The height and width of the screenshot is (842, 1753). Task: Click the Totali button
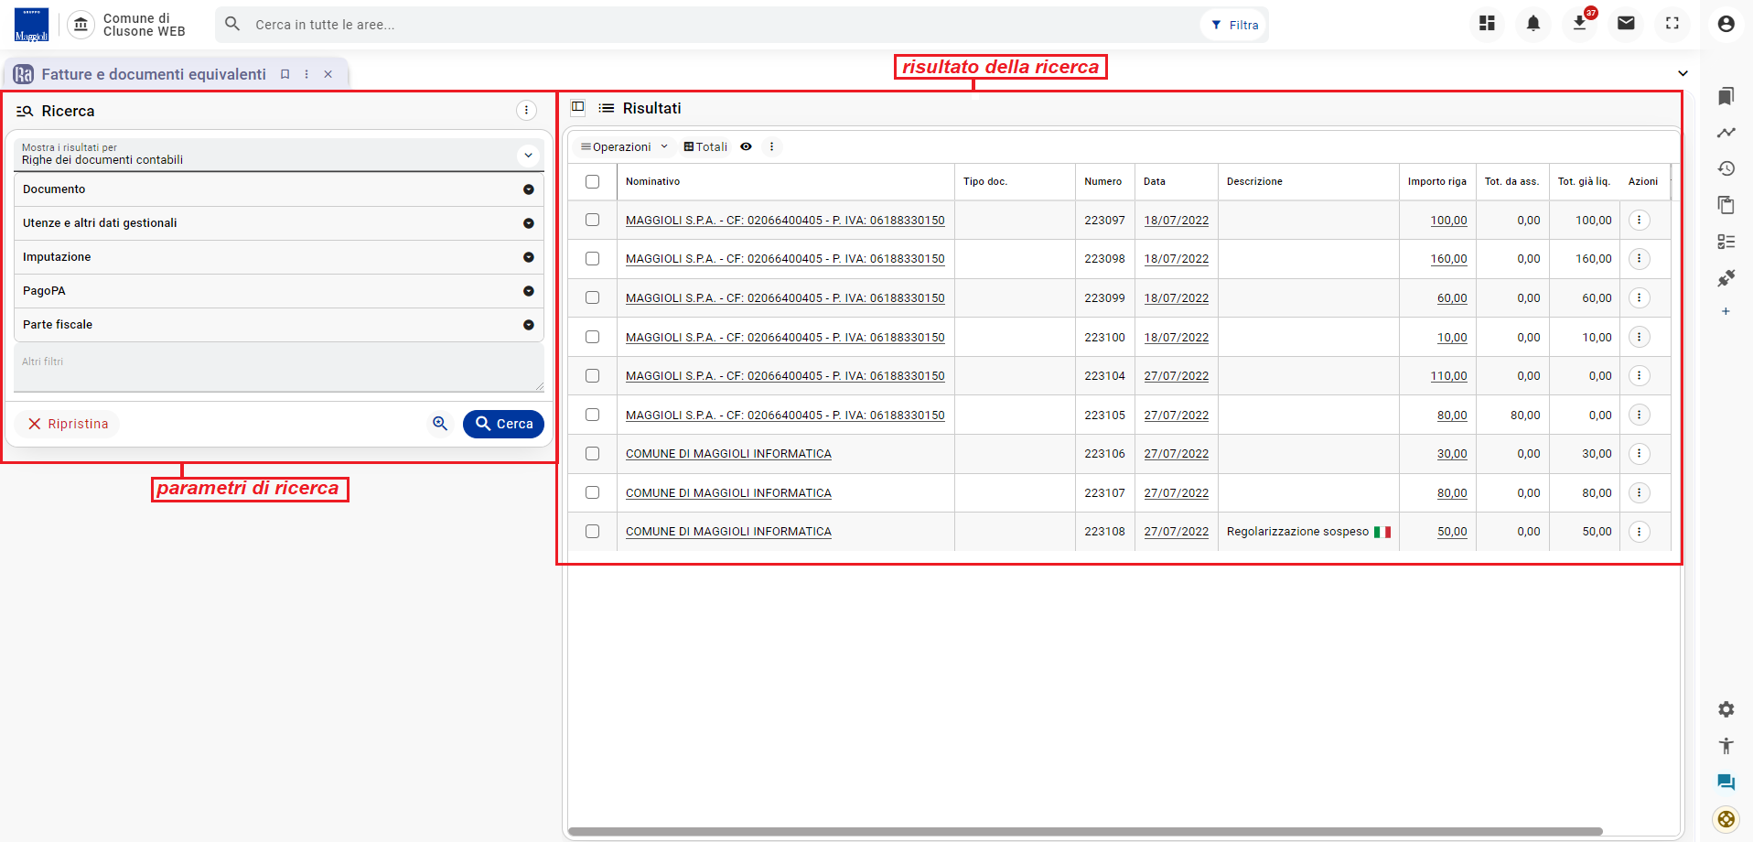(x=705, y=146)
